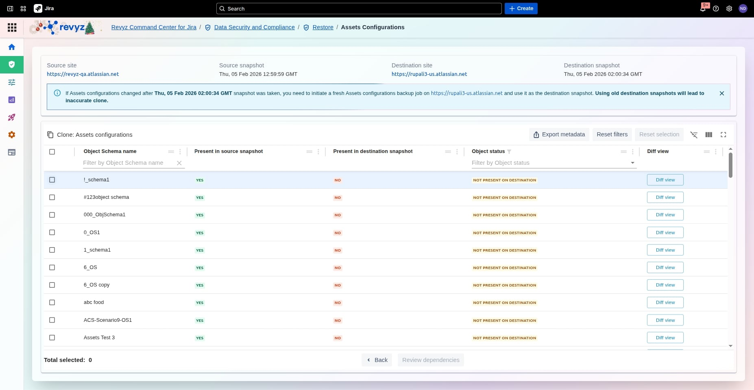The height and width of the screenshot is (390, 754).
Task: Open the Jira help icon
Action: pos(716,9)
